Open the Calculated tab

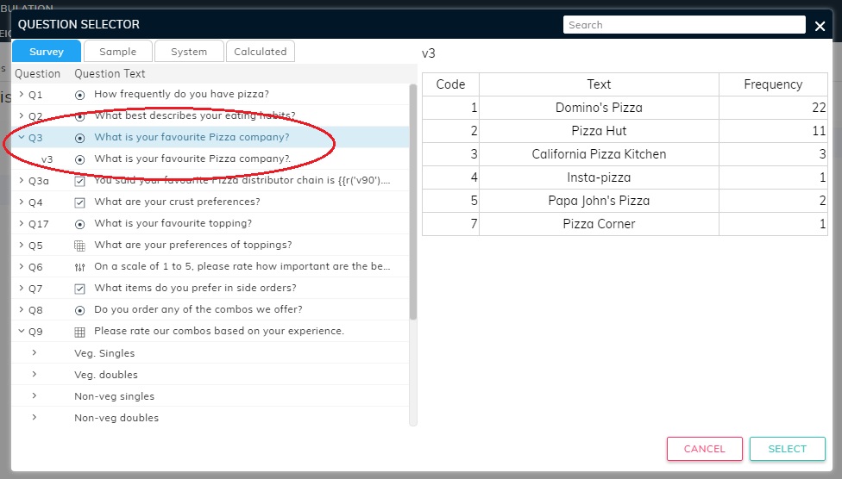tap(261, 52)
